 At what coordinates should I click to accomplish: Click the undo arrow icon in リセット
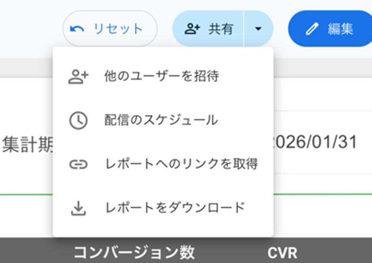(x=77, y=29)
